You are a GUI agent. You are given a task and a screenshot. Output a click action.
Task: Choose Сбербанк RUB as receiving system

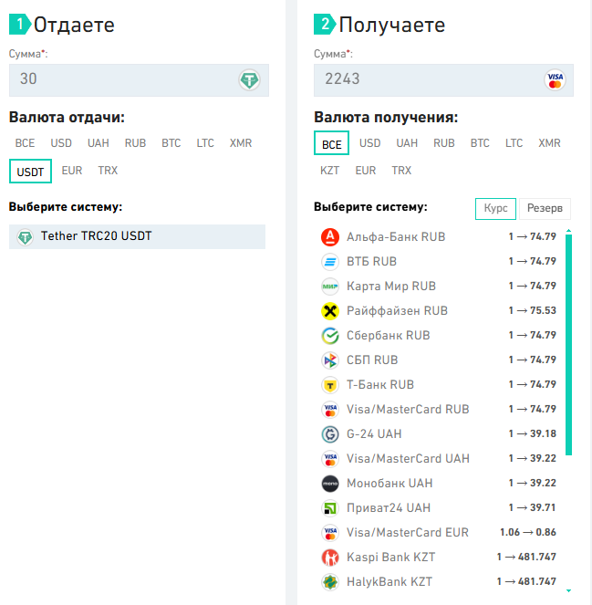[439, 336]
